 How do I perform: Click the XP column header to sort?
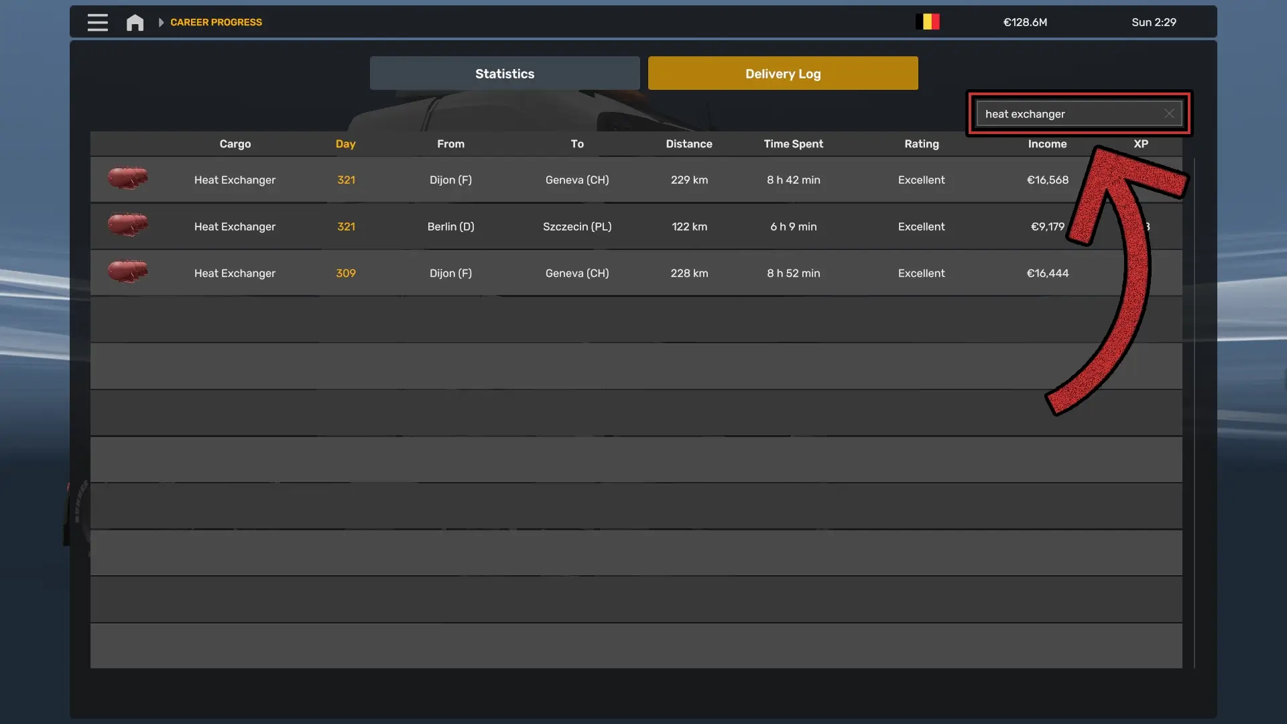tap(1140, 143)
